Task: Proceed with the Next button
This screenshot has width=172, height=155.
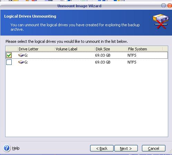Action: pyautogui.click(x=126, y=148)
